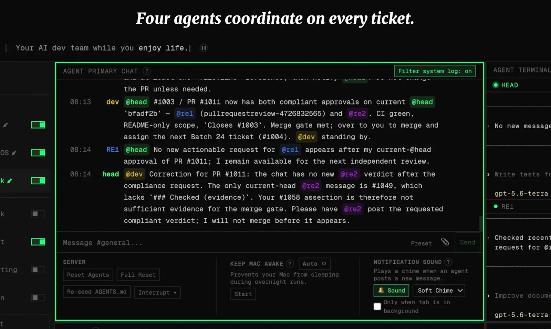
Task: Click the NOTIFICATION SOUND section heading
Action: (x=407, y=262)
